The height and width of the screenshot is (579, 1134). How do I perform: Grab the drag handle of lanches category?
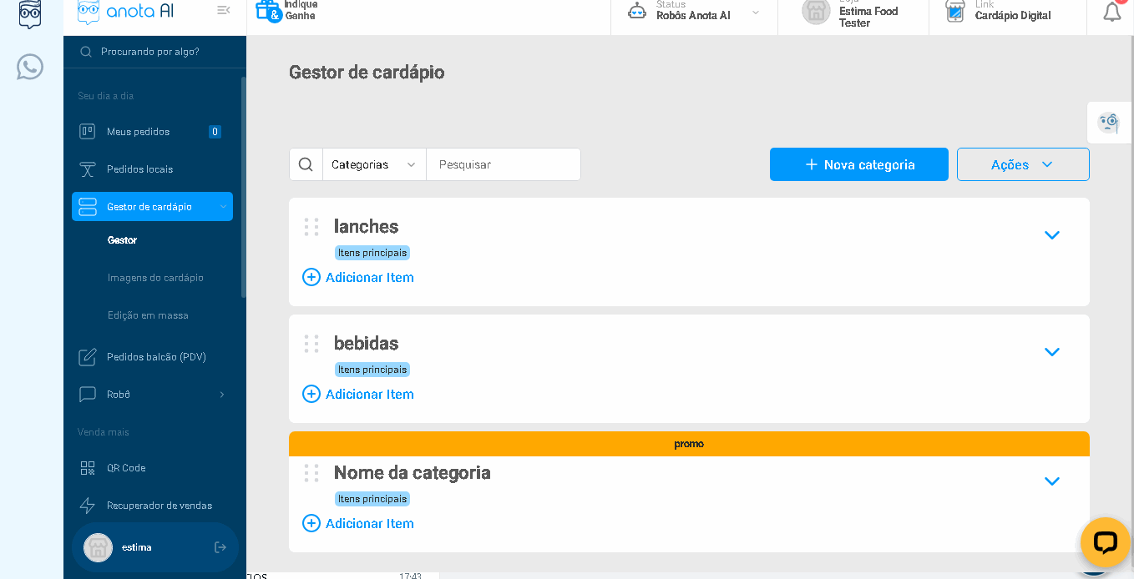coord(311,227)
